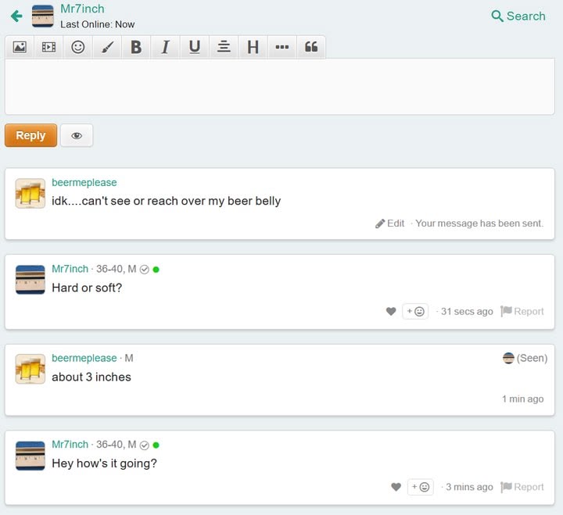Toggle bold formatting
563x515 pixels.
click(136, 47)
